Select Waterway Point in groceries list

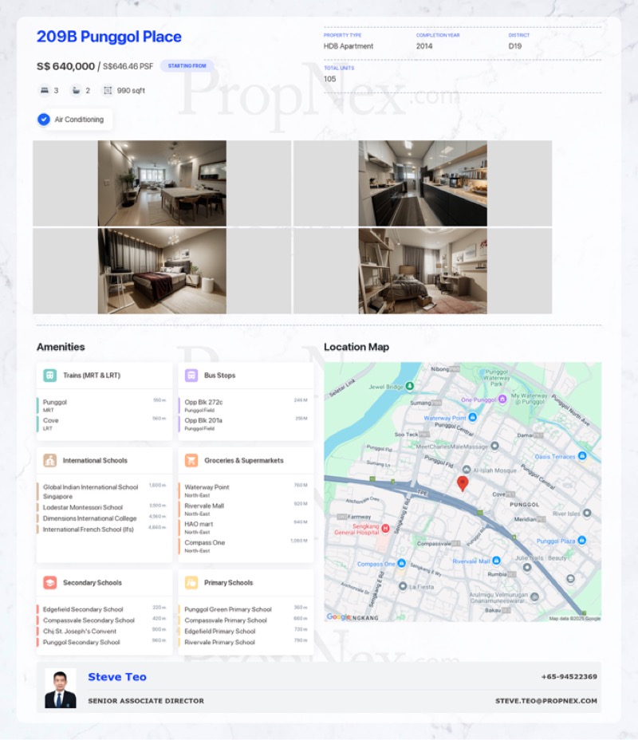[x=207, y=487]
